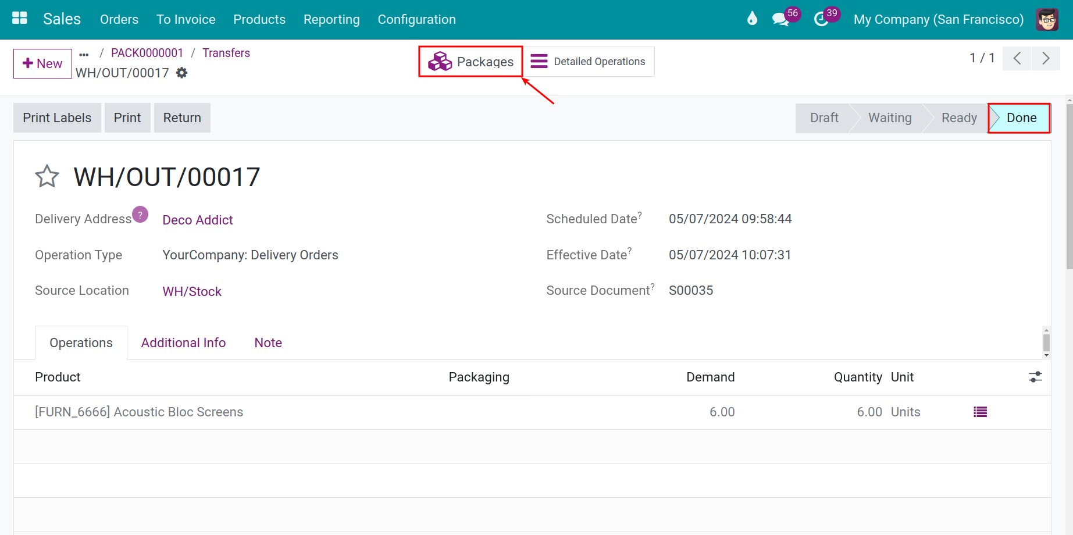The image size is (1073, 535).
Task: Click the Waiting status stage
Action: [890, 117]
